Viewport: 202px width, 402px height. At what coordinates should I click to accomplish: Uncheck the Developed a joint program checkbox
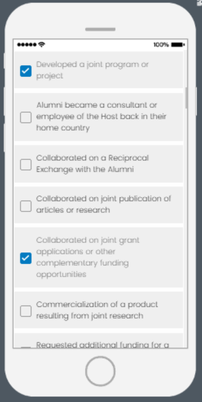point(26,71)
